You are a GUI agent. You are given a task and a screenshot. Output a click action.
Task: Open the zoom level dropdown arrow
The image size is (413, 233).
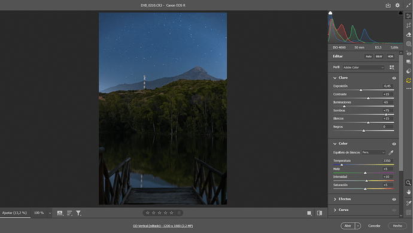[50, 213]
